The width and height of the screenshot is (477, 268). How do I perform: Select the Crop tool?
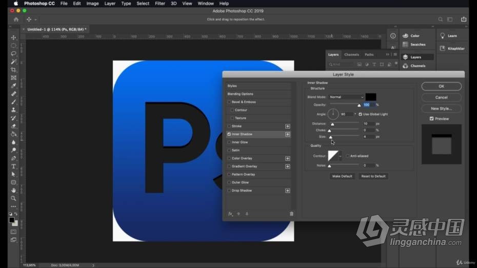click(13, 70)
